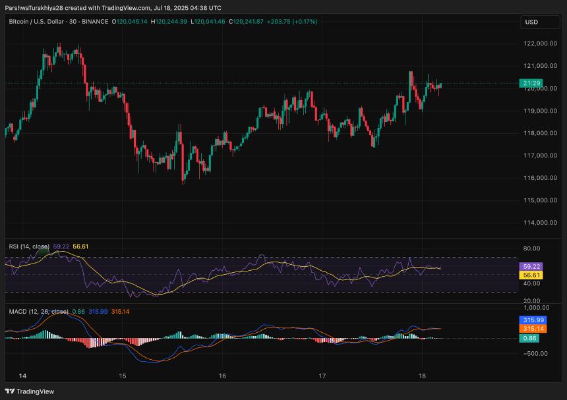Click the green histogram tag 0.86
The height and width of the screenshot is (400, 567).
529,338
